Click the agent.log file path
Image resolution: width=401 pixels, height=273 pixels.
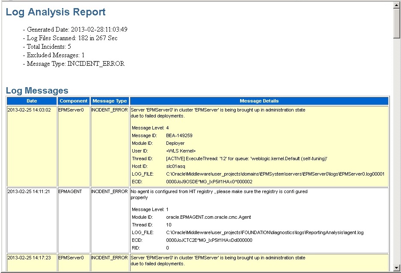click(x=264, y=232)
